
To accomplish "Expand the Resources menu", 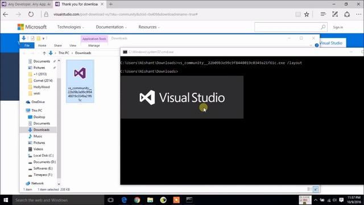I will tap(149, 27).
